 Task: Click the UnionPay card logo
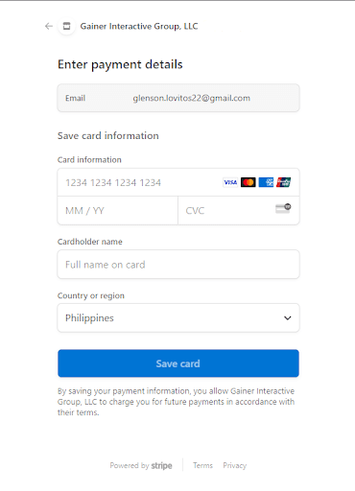click(284, 182)
